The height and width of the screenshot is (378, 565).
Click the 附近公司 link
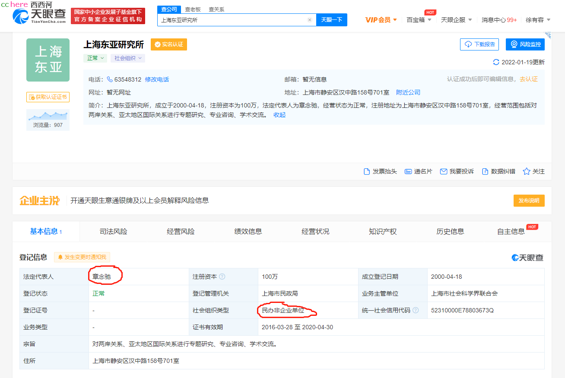(408, 92)
